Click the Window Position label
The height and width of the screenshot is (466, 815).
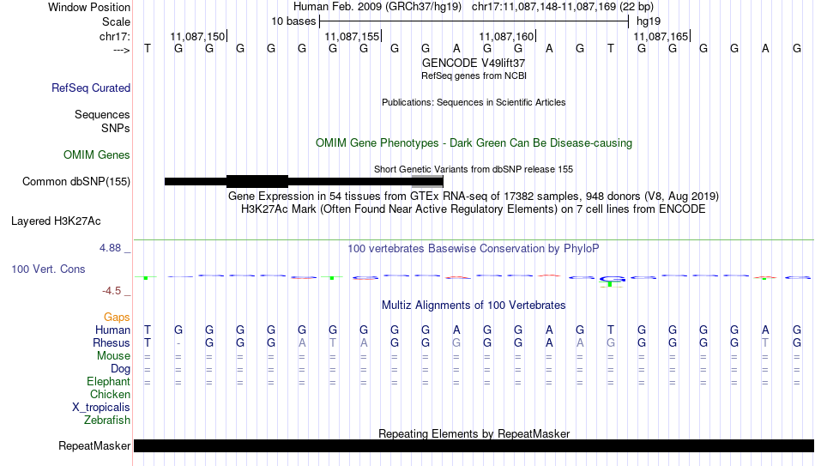point(89,7)
